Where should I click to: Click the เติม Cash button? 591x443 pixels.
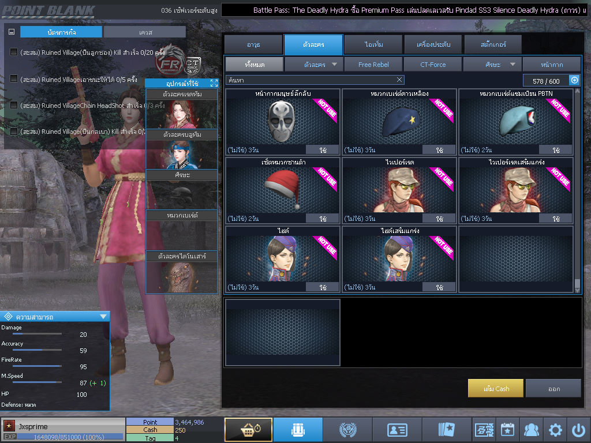pyautogui.click(x=496, y=388)
